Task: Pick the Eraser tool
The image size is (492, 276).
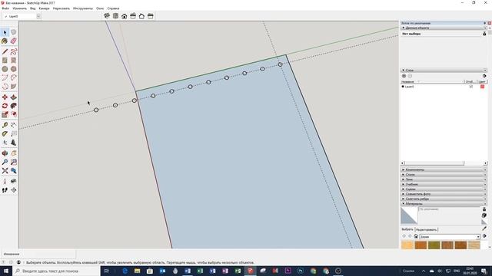Action: click(14, 41)
